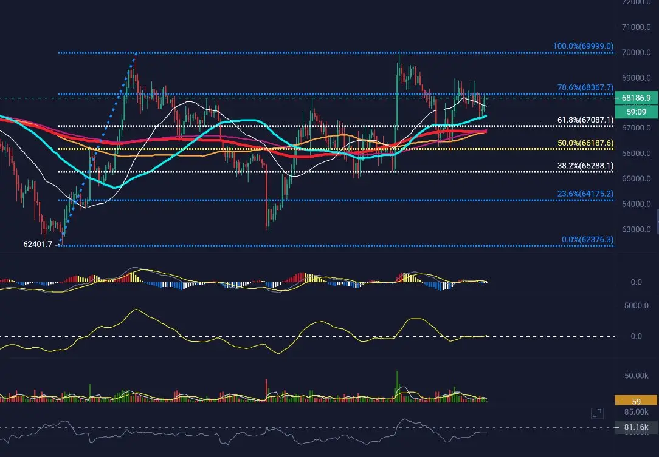Click the 66000.0 price axis label

point(636,153)
